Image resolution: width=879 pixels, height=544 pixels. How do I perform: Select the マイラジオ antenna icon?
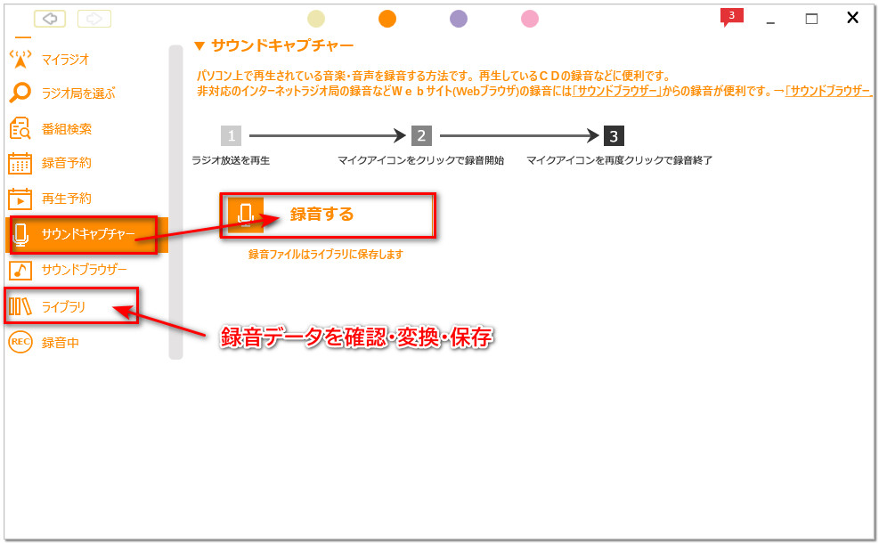pyautogui.click(x=22, y=58)
